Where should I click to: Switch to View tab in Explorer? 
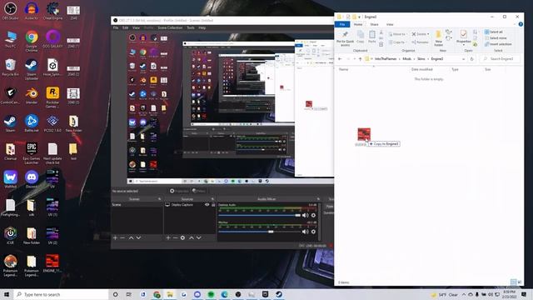click(390, 24)
